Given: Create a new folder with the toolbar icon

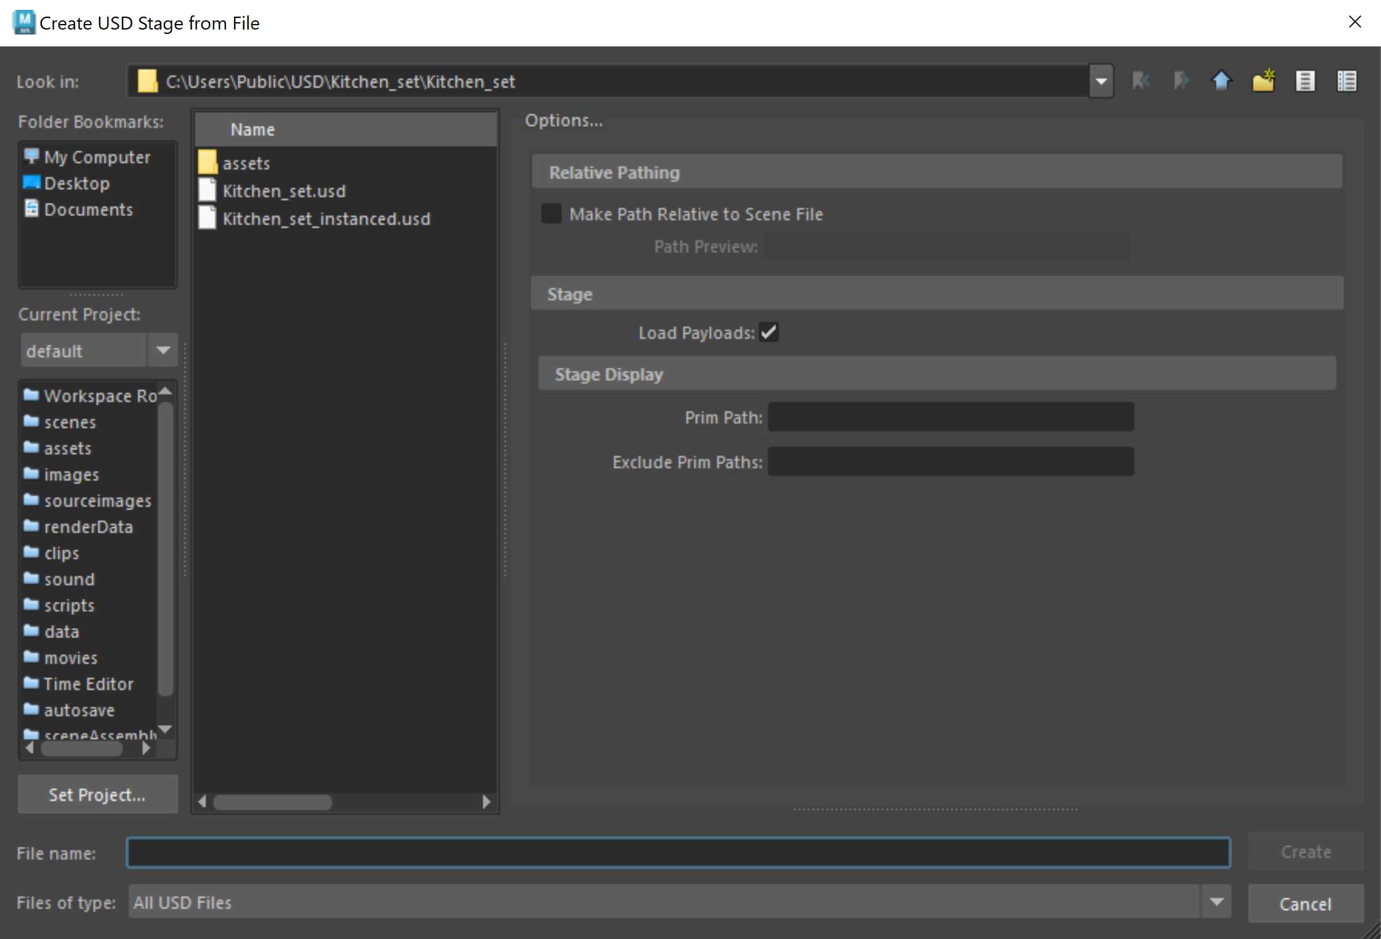Looking at the screenshot, I should [x=1263, y=81].
